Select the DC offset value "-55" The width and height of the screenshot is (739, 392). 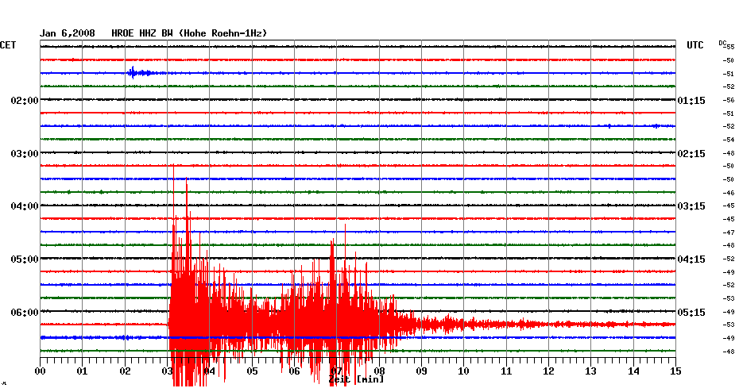tap(729, 47)
